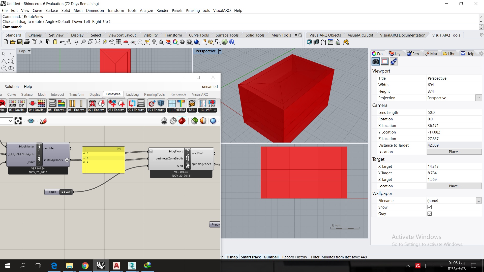Expand the Projection dropdown
484x272 pixels.
coord(478,98)
